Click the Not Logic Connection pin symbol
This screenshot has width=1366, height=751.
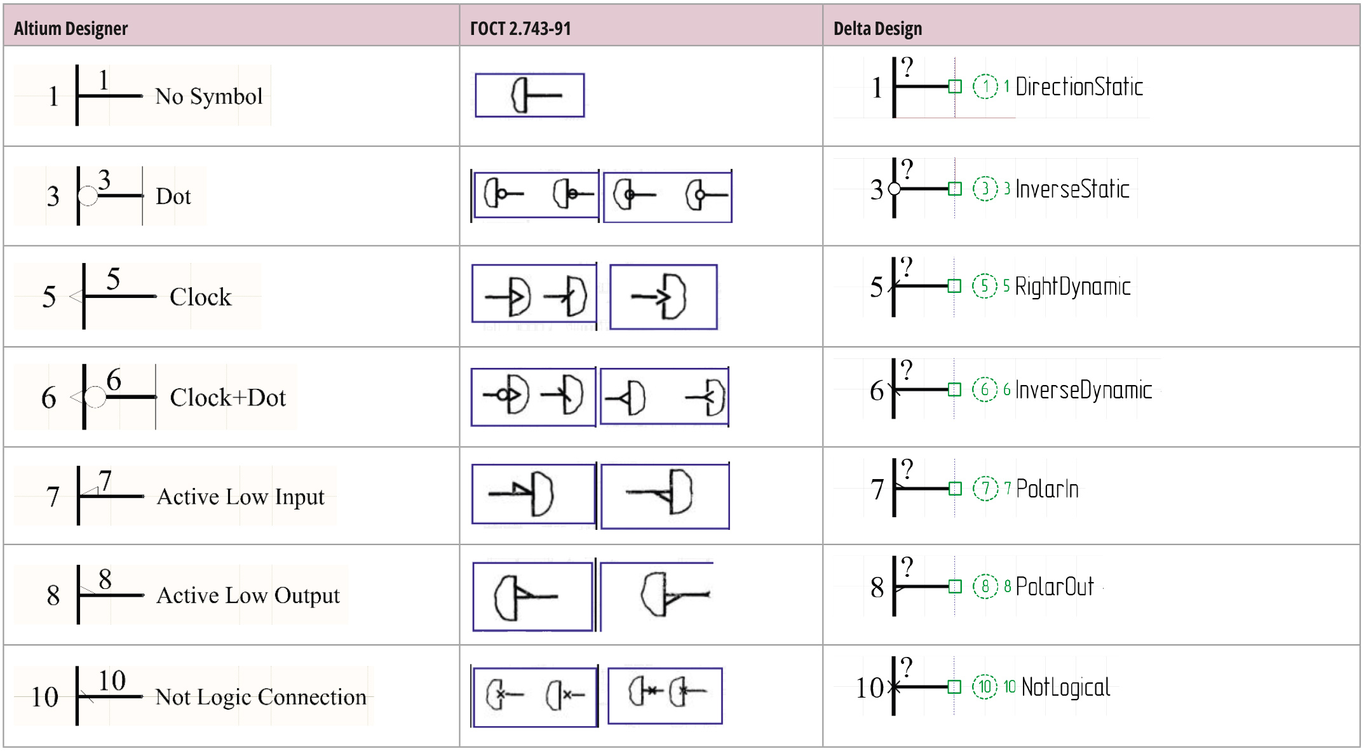point(109,696)
